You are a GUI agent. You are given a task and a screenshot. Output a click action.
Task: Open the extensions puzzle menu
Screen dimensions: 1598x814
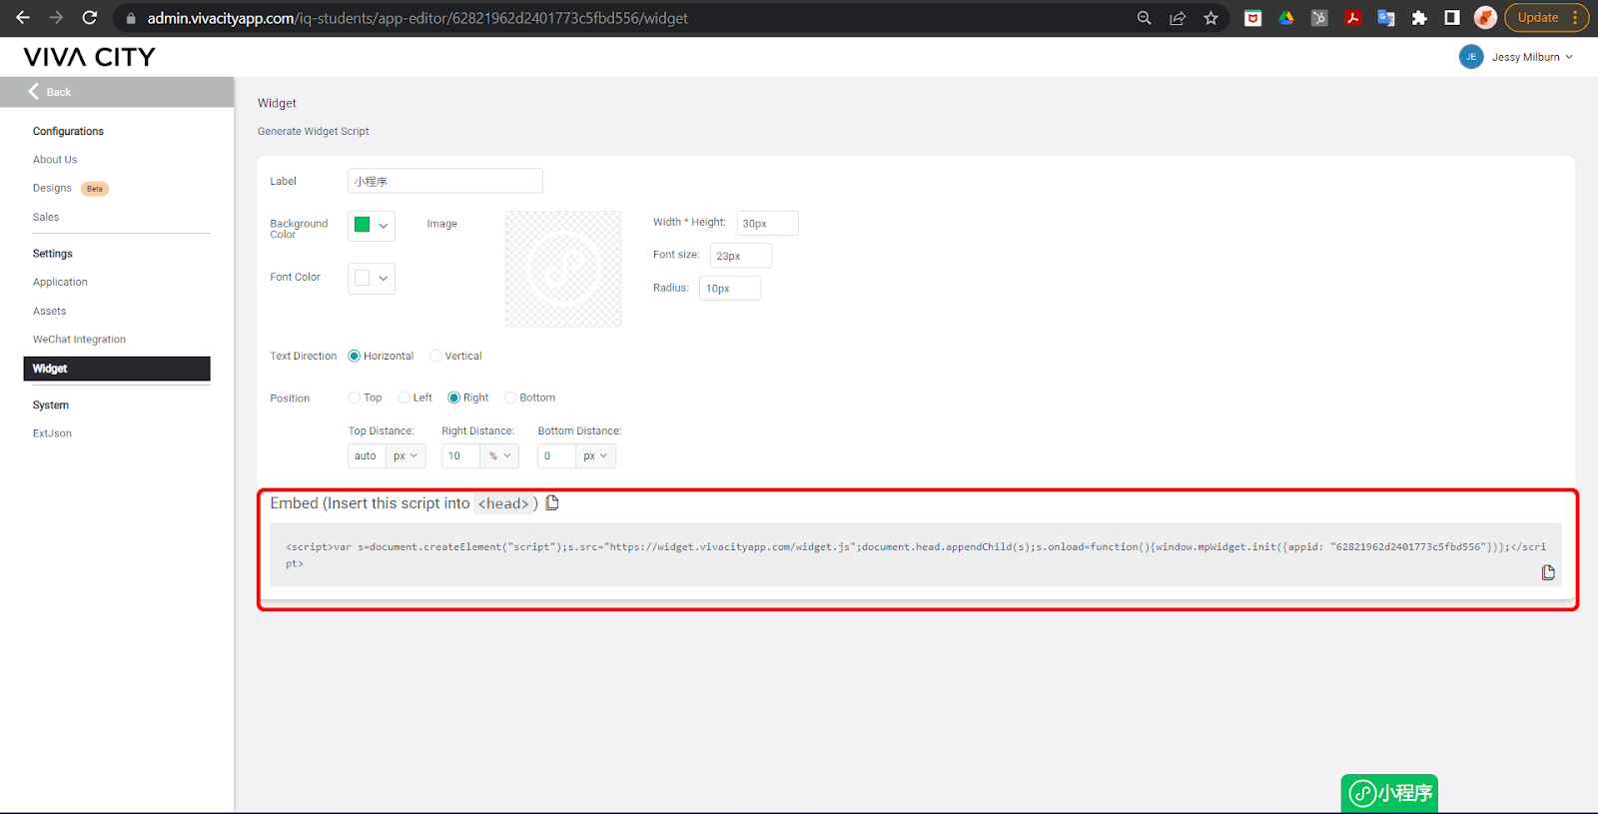[1419, 18]
